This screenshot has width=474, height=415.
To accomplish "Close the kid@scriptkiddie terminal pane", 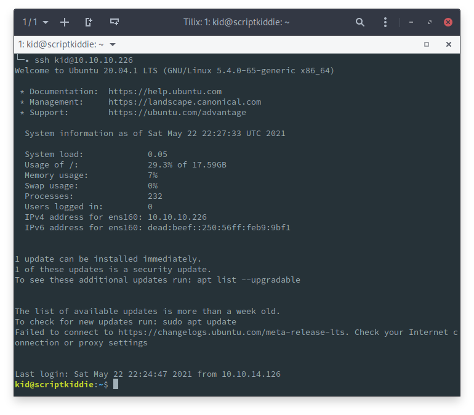I will [x=449, y=44].
